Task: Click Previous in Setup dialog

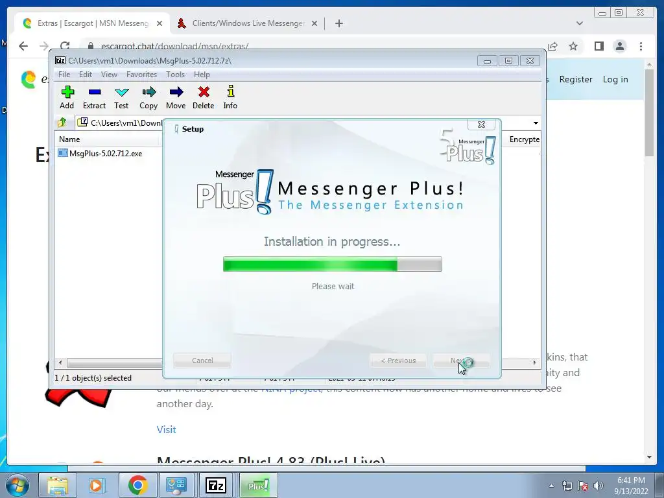Action: coord(398,361)
